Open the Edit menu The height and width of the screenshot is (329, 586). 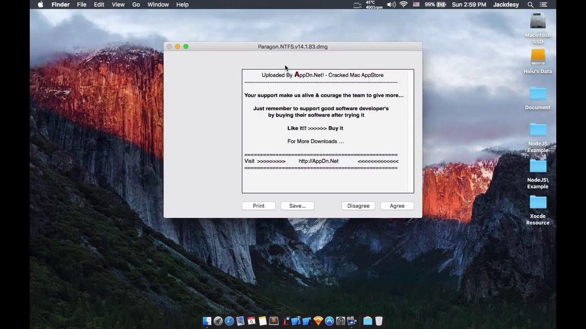(99, 5)
